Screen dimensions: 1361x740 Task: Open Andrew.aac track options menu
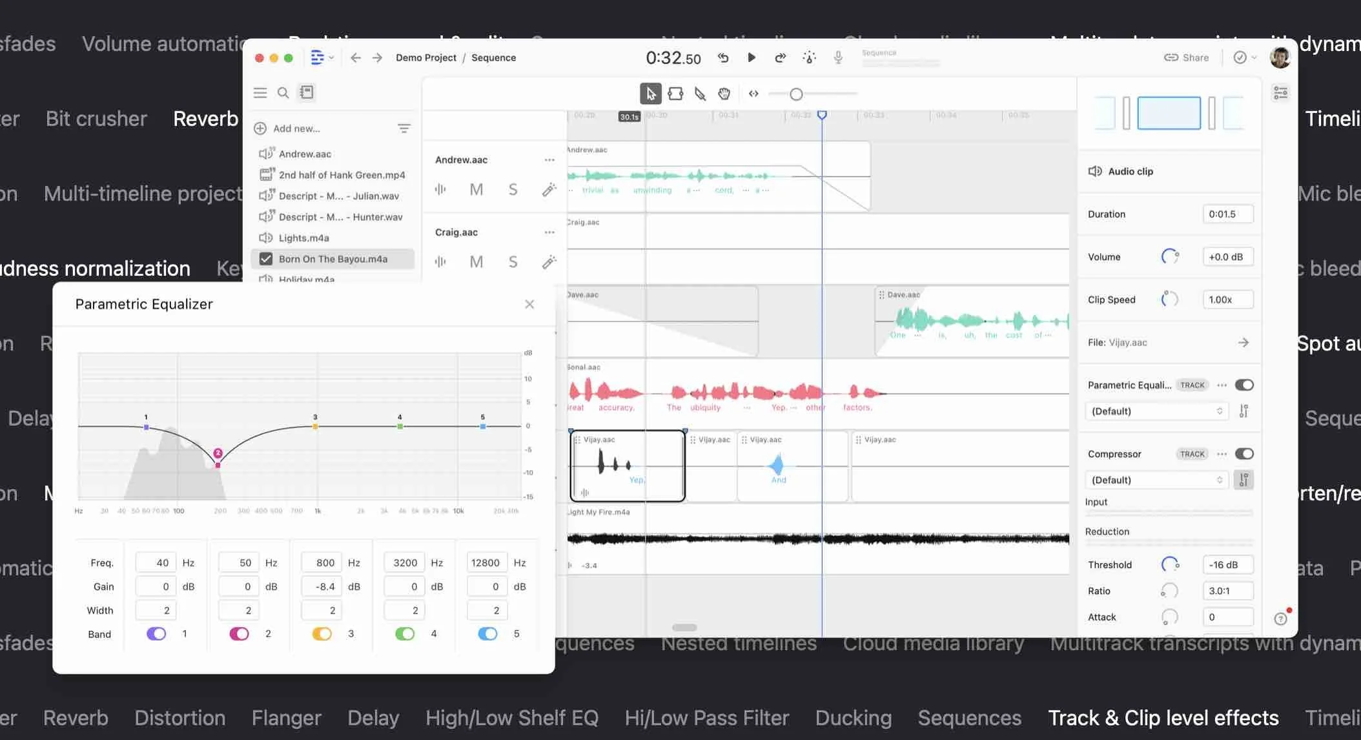click(549, 160)
